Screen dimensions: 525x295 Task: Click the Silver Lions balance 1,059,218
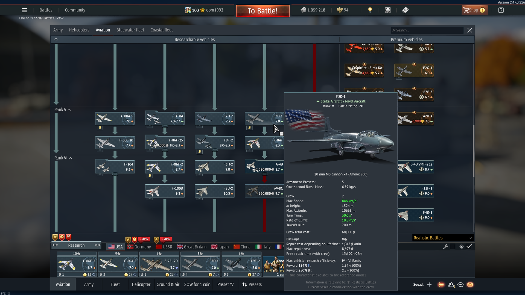point(313,10)
